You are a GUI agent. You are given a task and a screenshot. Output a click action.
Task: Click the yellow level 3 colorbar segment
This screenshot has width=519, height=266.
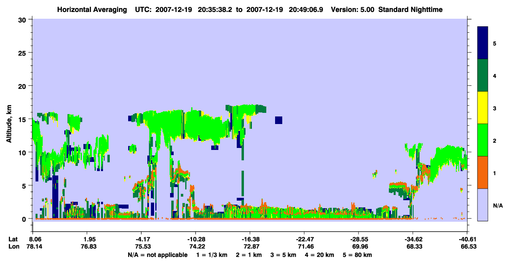click(x=483, y=108)
